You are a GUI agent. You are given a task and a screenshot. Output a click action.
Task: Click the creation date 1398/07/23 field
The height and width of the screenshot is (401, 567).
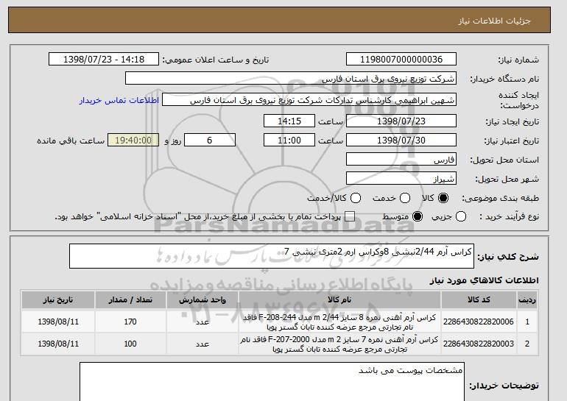click(x=401, y=121)
